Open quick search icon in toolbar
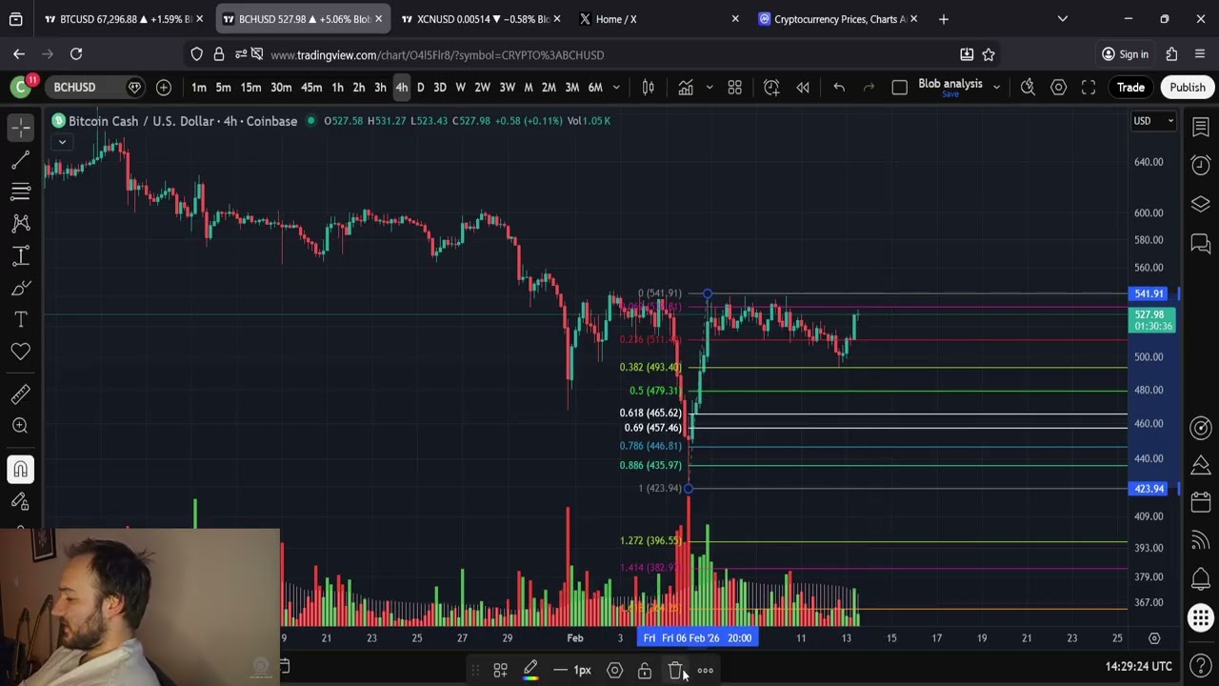 coord(1028,88)
